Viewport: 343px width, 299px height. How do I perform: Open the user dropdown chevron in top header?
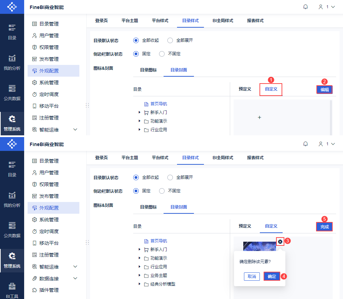point(333,7)
